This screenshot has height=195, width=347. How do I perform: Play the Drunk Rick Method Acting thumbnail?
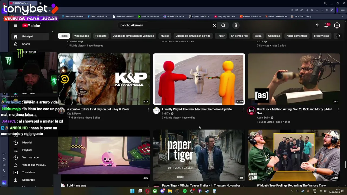294,79
